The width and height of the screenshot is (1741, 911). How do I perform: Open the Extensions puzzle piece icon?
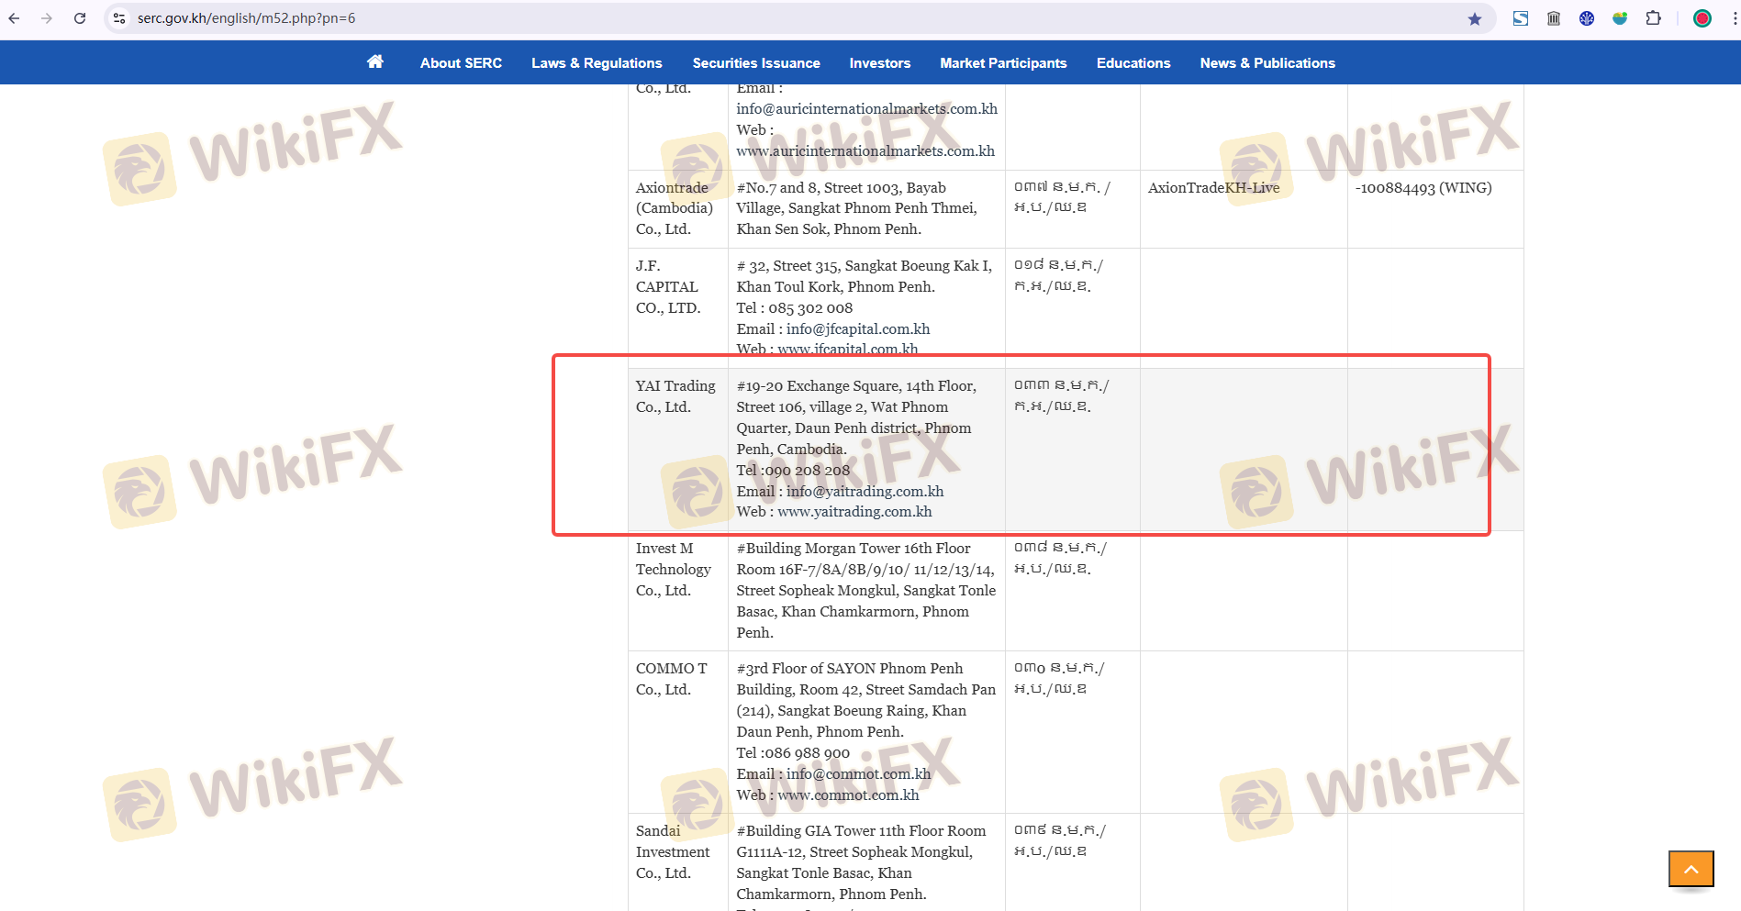coord(1653,18)
